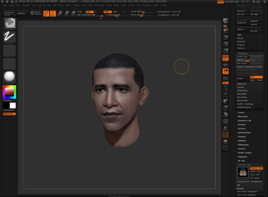Screen dimensions: 268x197
Task: Toggle the Zadd button
Action: (x=108, y=12)
